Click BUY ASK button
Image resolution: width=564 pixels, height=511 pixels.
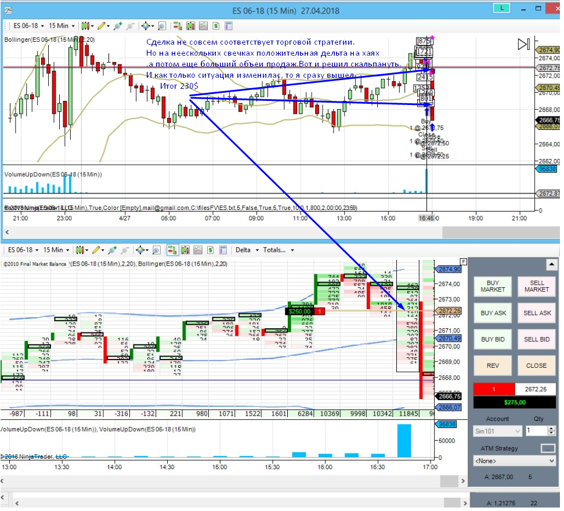(x=493, y=313)
